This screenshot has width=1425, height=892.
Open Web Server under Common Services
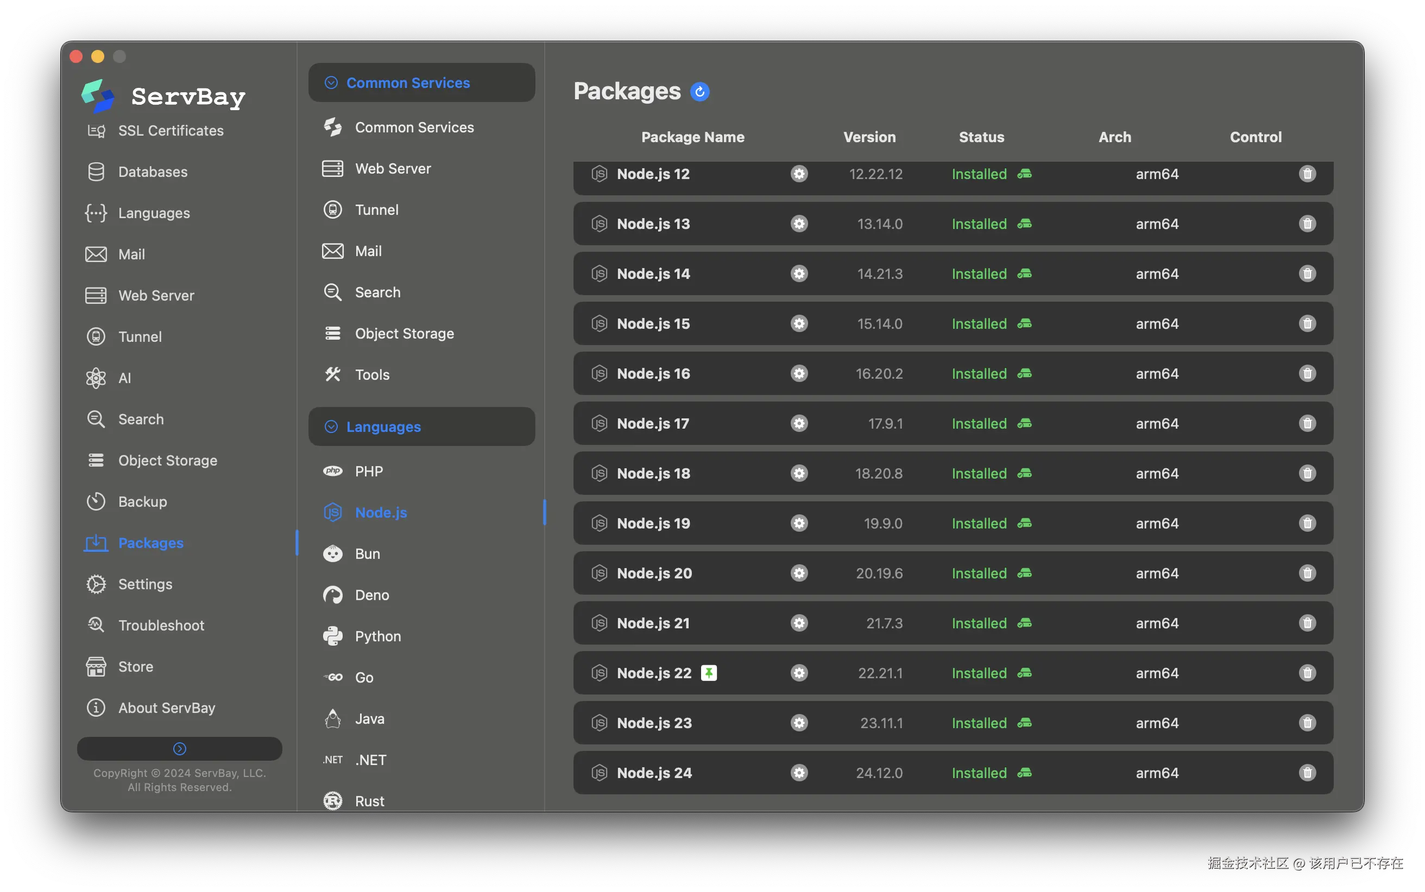393,169
